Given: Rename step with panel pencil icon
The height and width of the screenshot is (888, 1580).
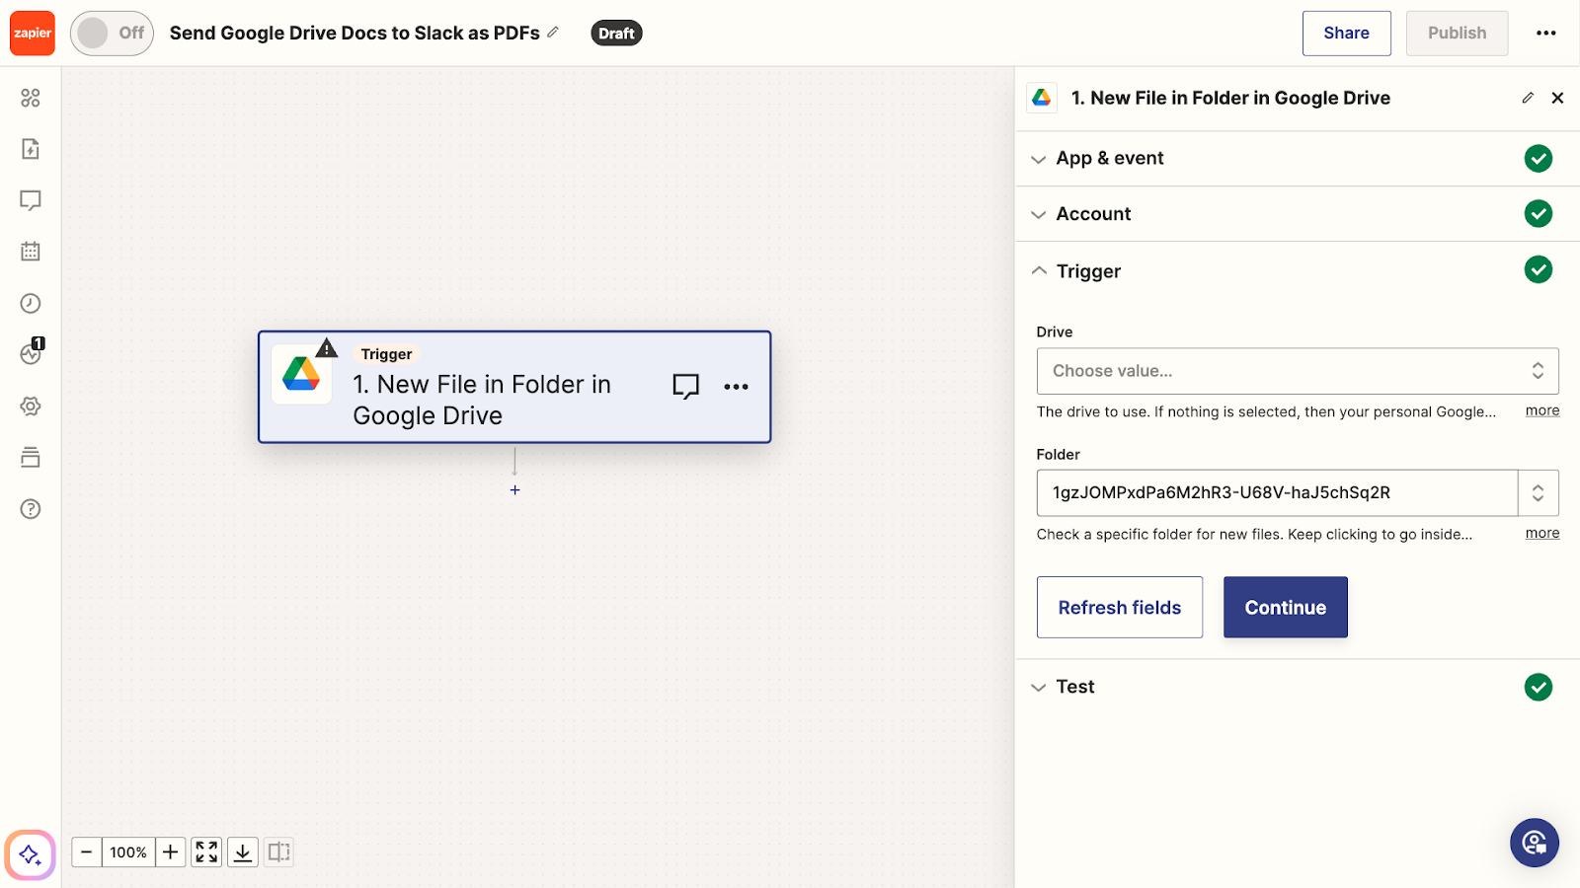Looking at the screenshot, I should (1528, 98).
